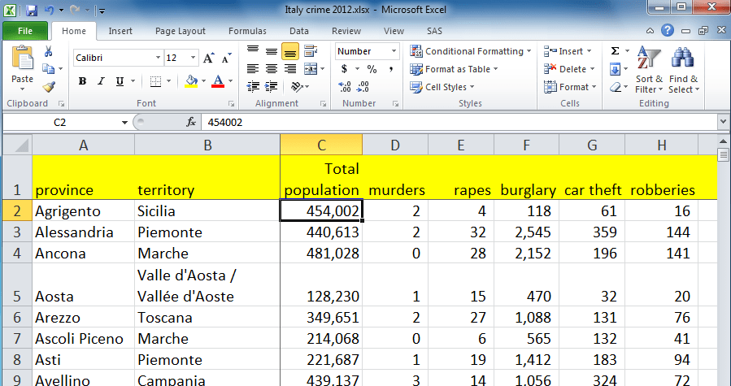Click the Format Painter brush icon
The image size is (731, 386).
(x=49, y=86)
